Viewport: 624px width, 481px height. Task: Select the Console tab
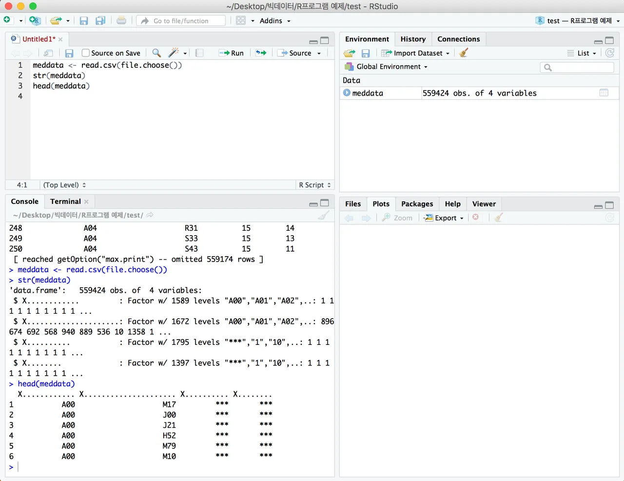pos(24,201)
